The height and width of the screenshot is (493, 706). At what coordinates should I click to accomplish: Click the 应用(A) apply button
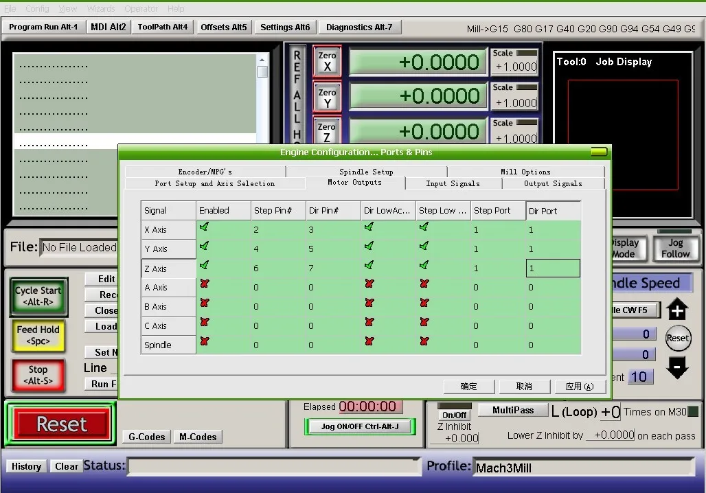(x=580, y=387)
